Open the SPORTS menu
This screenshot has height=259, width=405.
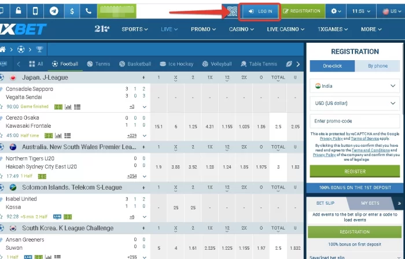pyautogui.click(x=135, y=29)
